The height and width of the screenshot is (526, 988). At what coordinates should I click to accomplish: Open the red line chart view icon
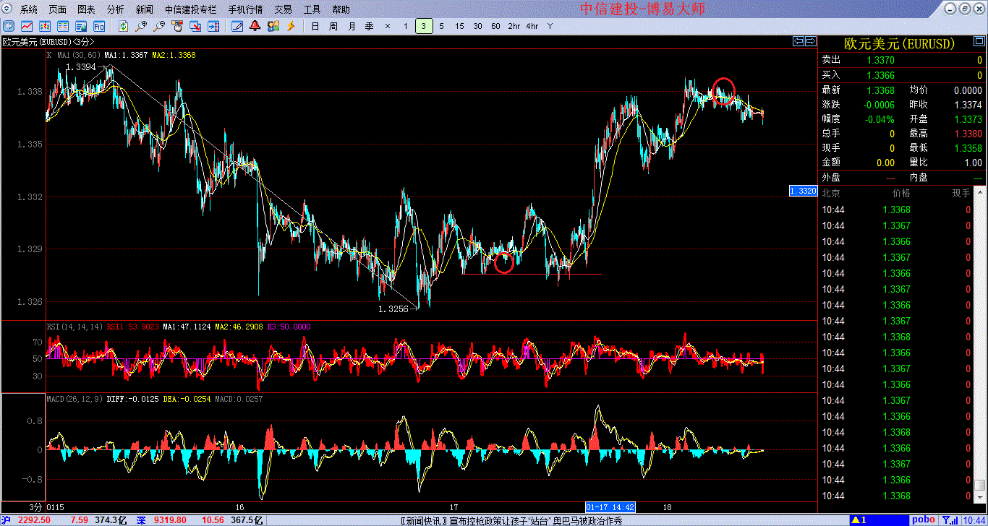[25, 26]
